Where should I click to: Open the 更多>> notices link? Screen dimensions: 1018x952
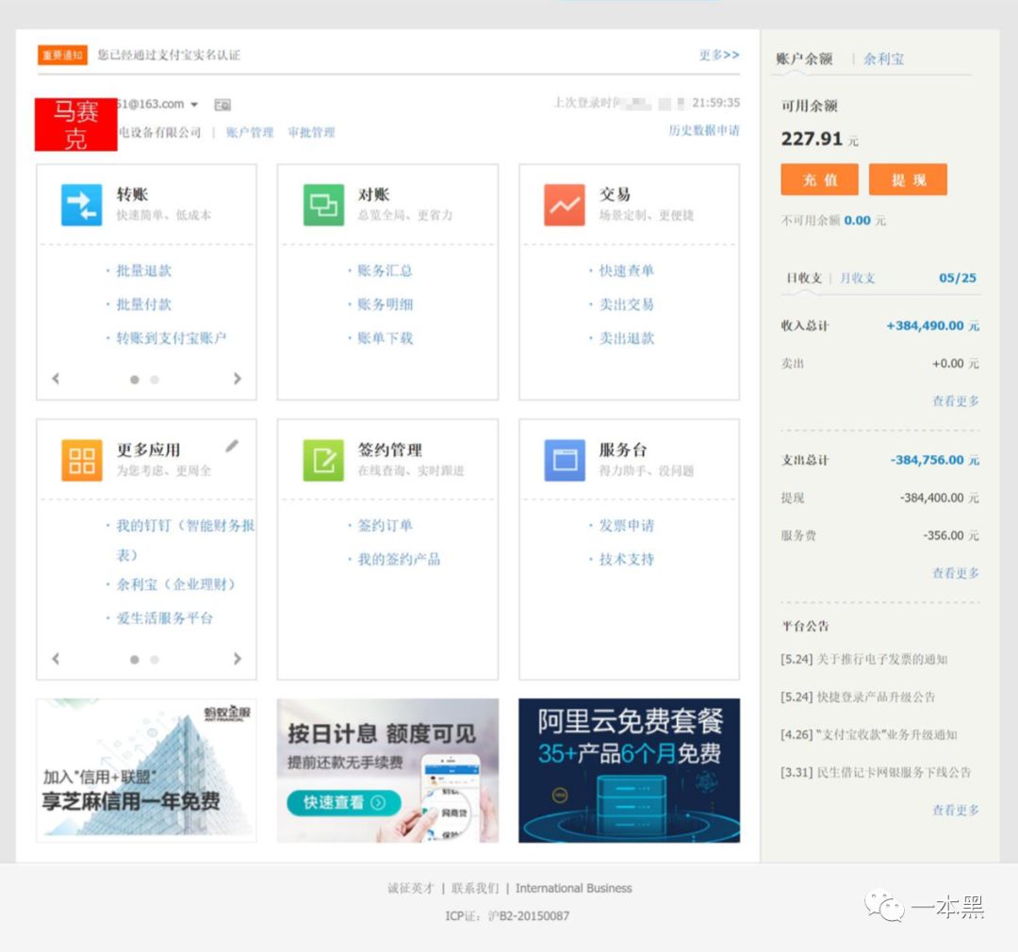click(x=718, y=55)
